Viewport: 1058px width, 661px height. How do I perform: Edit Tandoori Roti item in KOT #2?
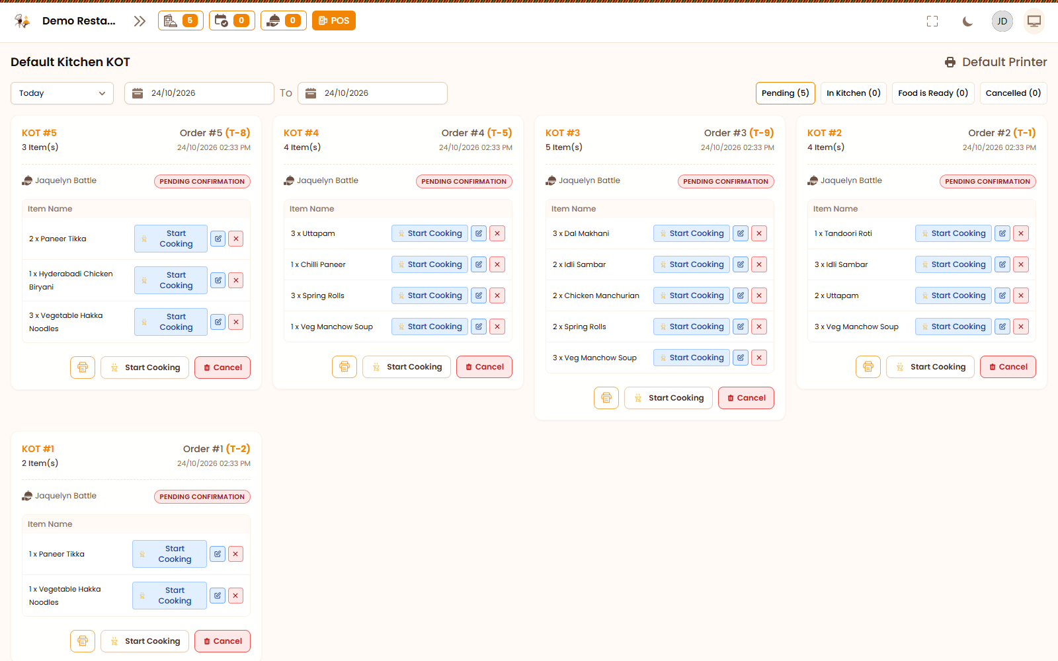pyautogui.click(x=1002, y=233)
